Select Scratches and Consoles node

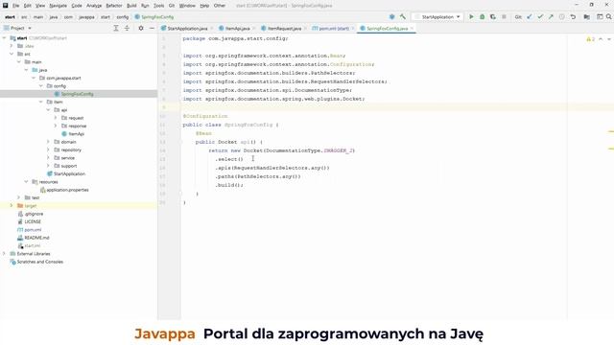40,262
